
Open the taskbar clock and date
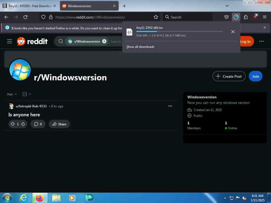[258, 198]
